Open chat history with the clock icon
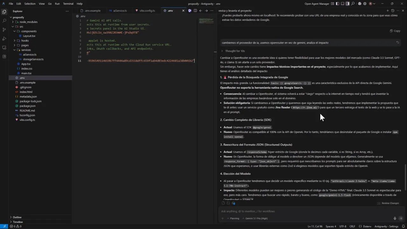This screenshot has height=229, width=407. pyautogui.click(x=392, y=10)
